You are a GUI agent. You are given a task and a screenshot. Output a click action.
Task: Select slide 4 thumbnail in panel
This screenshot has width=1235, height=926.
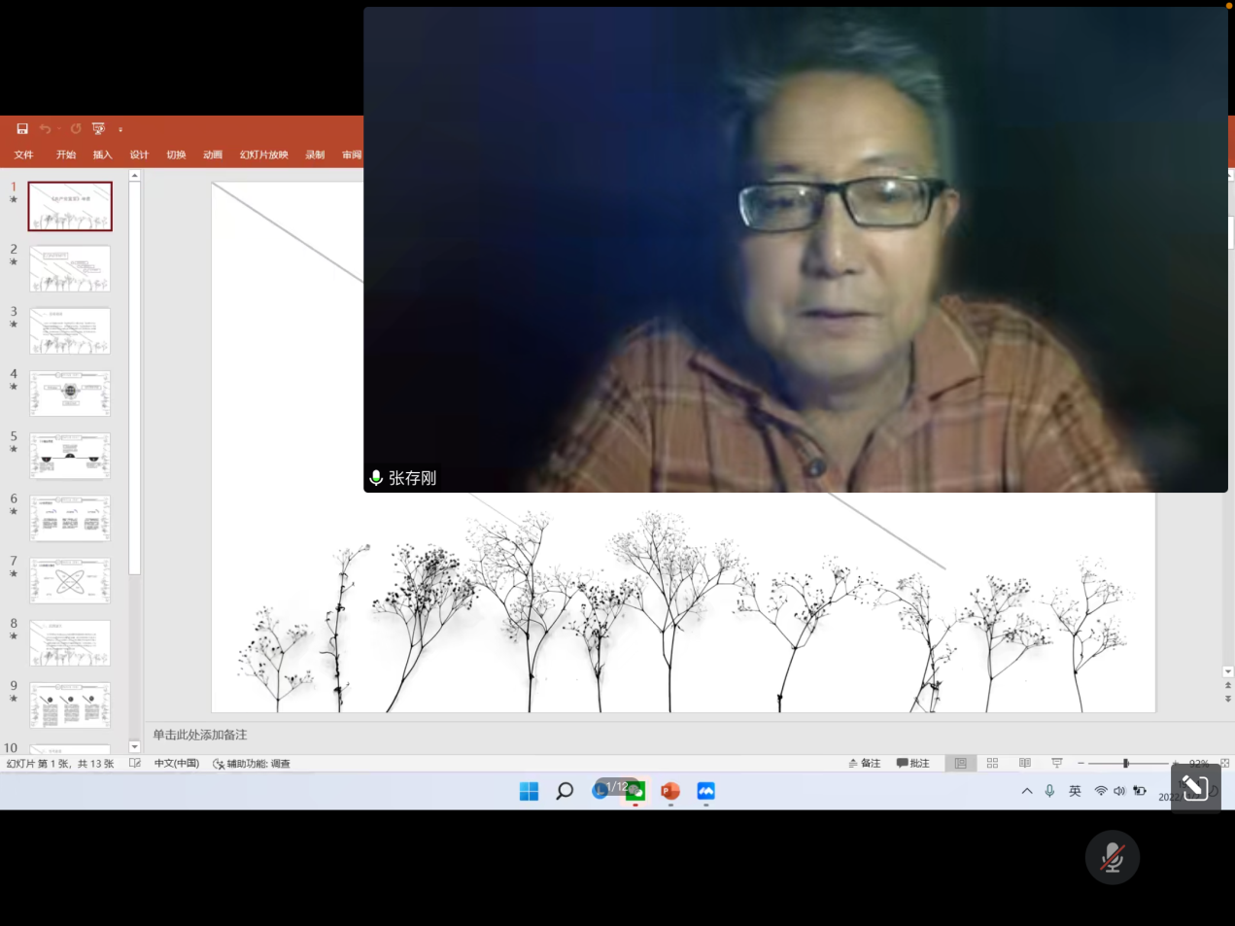point(70,394)
